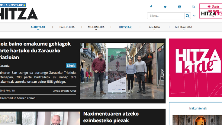Click the Irakurrienak heading
Screen dimensions: 222x125
pyautogui.click(x=198, y=108)
